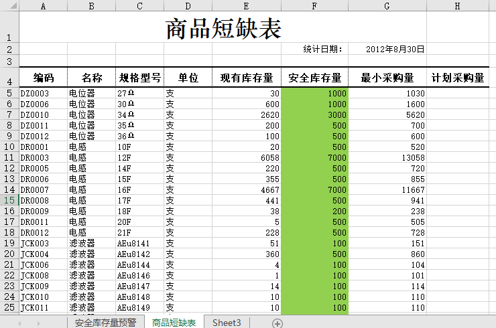Switch to the 安全库存量预警 sheet tab
Viewport: 496px width, 328px height.
click(x=105, y=323)
